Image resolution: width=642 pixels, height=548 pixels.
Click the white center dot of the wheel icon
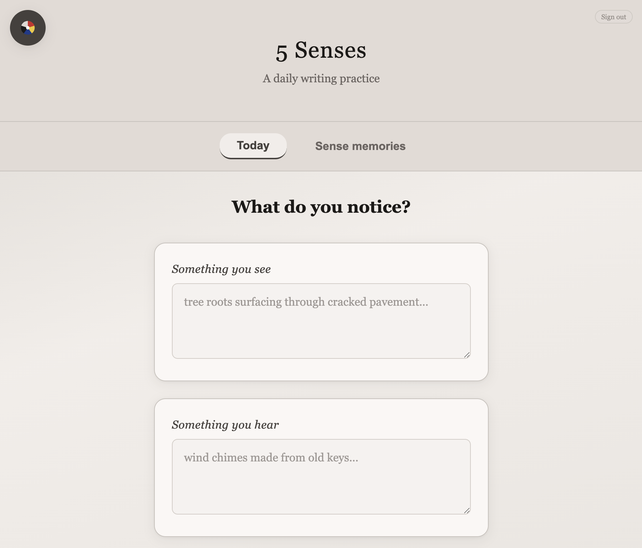pyautogui.click(x=28, y=28)
